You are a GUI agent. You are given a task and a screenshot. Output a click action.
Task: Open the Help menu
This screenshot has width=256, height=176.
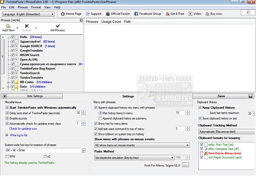click(57, 7)
